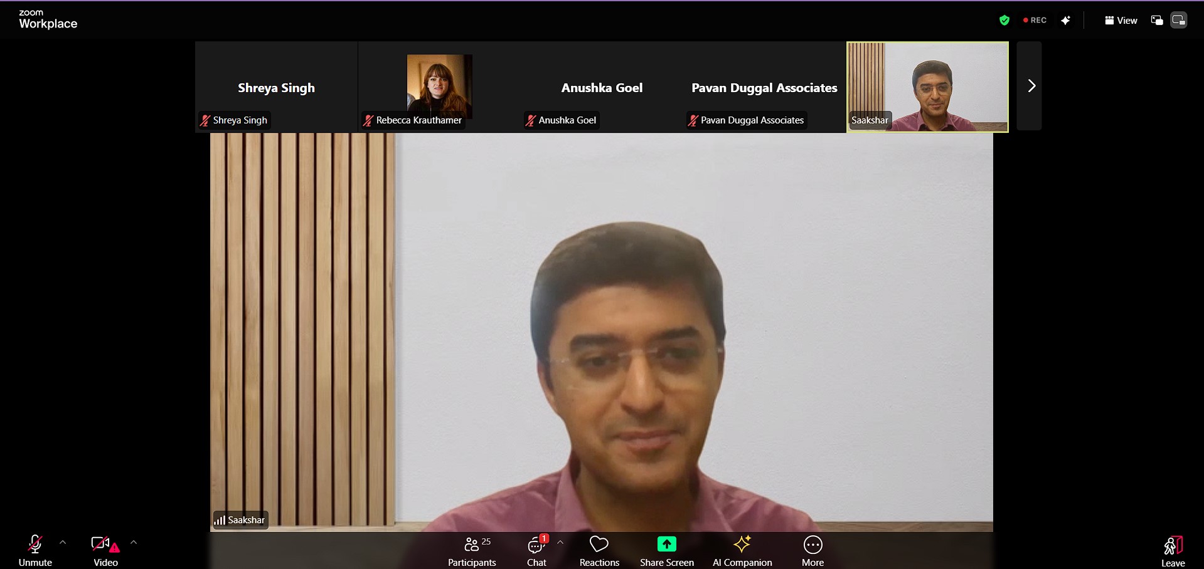The width and height of the screenshot is (1204, 569).
Task: Click Rebecca Krauthamer's muted mic icon
Action: pos(368,120)
